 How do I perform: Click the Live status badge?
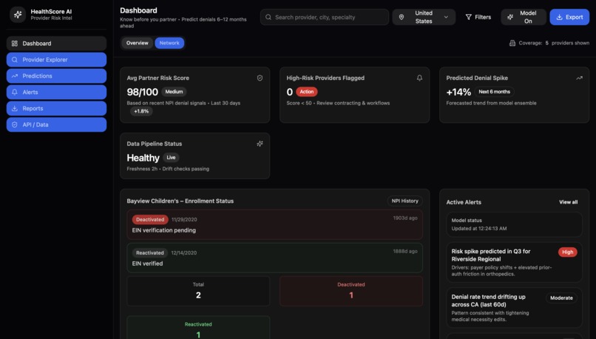[x=171, y=158]
